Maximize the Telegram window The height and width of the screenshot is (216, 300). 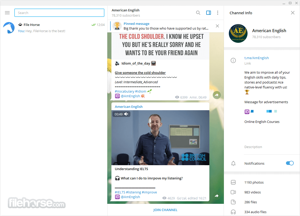tap(290, 3)
